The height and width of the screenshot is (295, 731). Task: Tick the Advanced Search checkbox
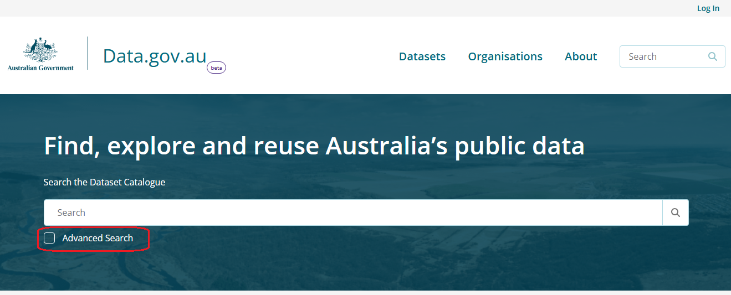[x=49, y=238]
